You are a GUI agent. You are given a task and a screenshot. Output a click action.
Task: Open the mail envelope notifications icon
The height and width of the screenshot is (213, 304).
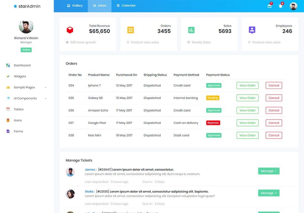tap(269, 6)
